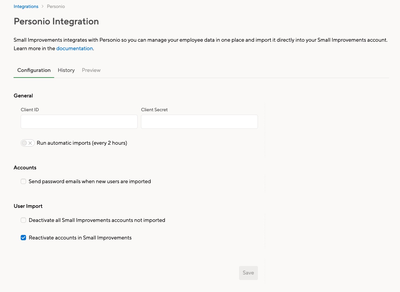Uncheck 'Reactivate accounts in Small Improvements'

23,238
